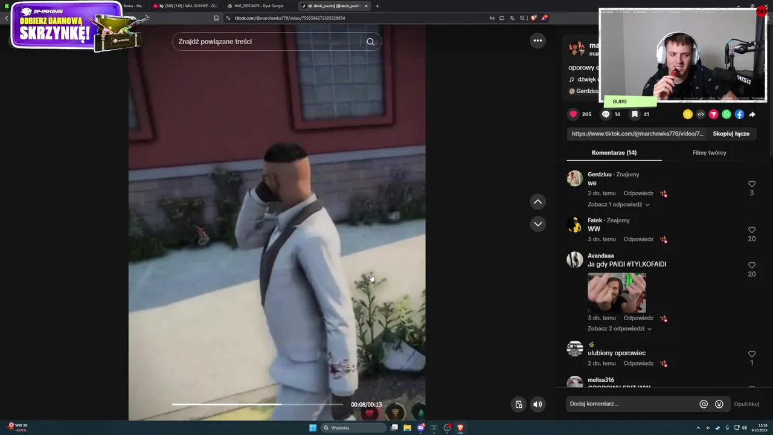The width and height of the screenshot is (773, 435).
Task: Open comments via the speech bubble icon
Action: point(606,114)
